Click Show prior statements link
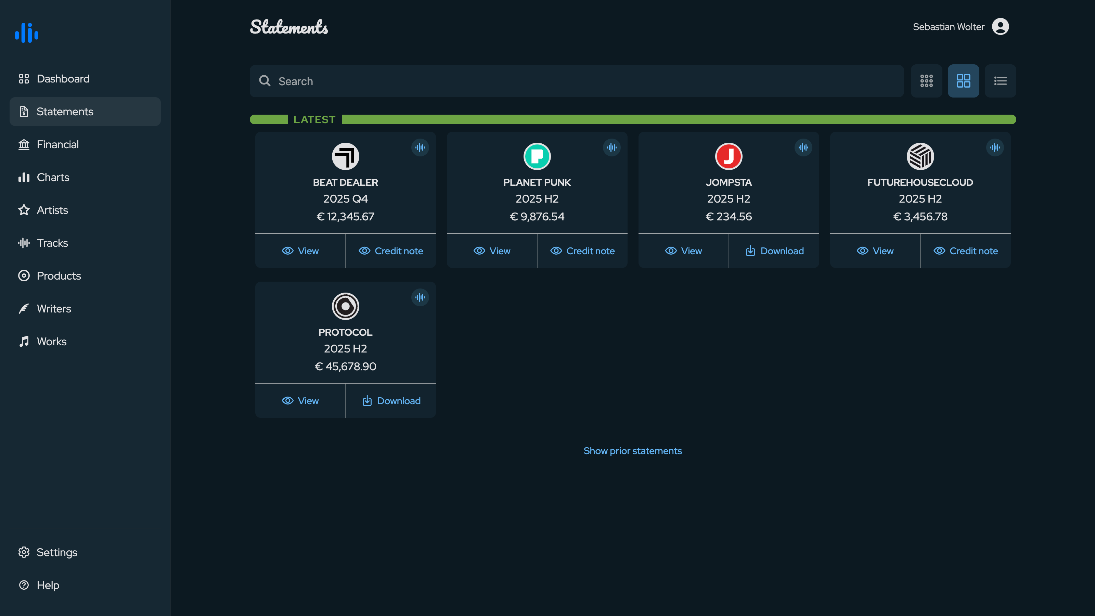The width and height of the screenshot is (1095, 616). (x=632, y=451)
